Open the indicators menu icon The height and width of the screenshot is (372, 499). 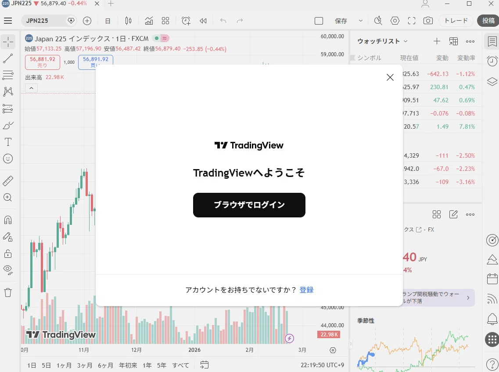point(149,21)
